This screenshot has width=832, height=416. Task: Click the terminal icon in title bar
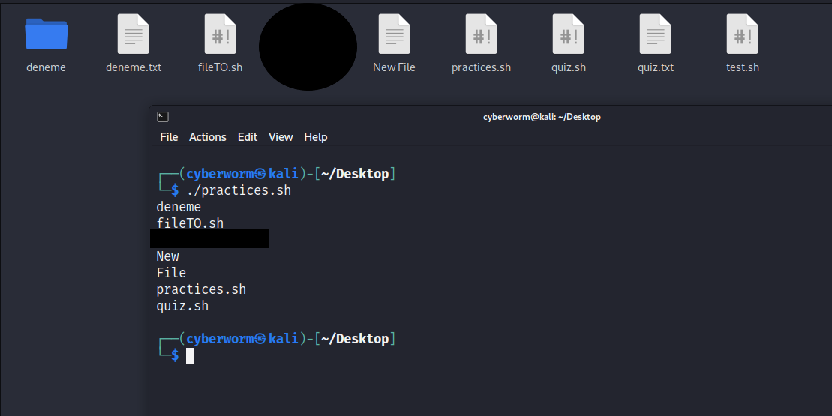click(163, 117)
